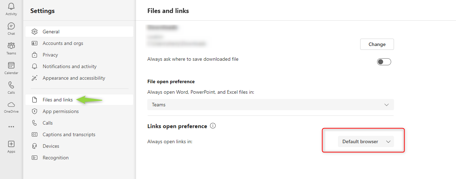Click the Change download location button

377,44
